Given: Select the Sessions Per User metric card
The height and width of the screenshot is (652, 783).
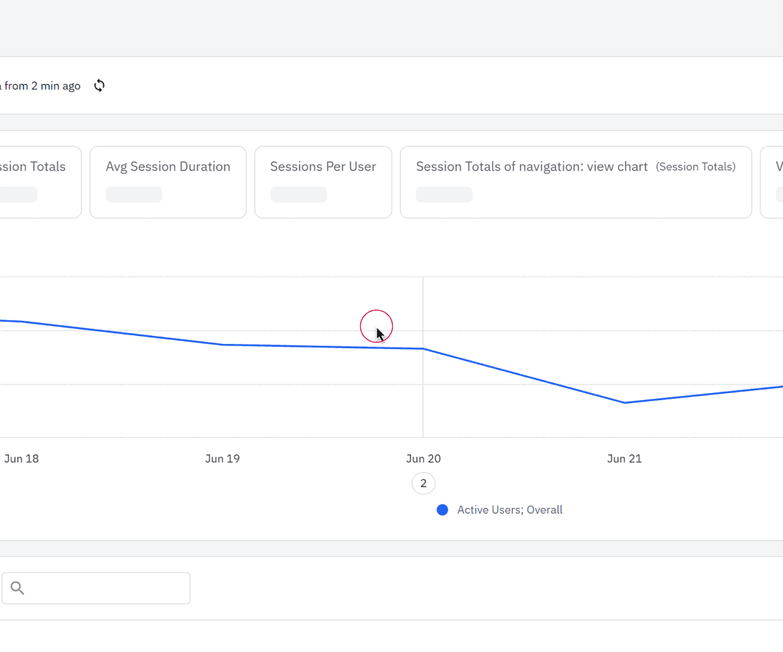Looking at the screenshot, I should [x=323, y=182].
